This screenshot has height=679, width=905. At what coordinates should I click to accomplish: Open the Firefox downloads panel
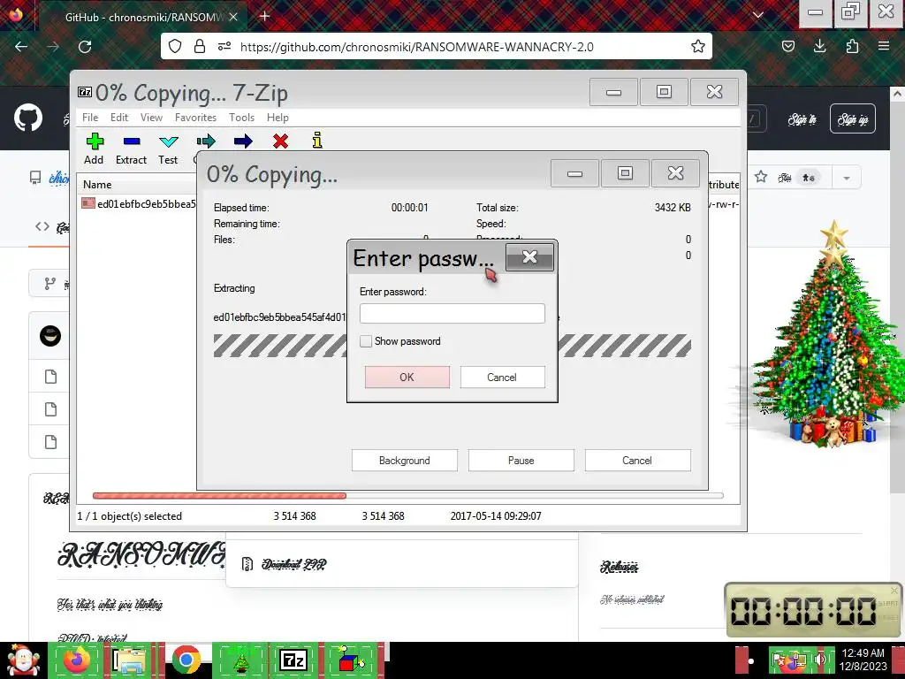pyautogui.click(x=819, y=47)
